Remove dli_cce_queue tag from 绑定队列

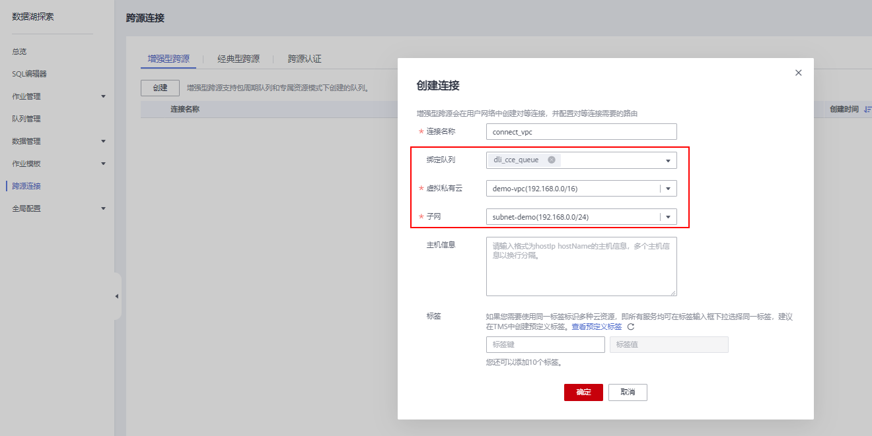(x=552, y=160)
